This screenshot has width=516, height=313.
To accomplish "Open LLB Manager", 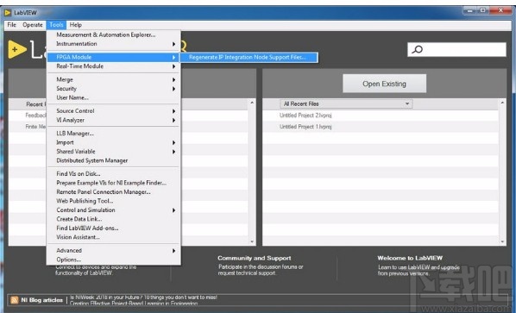I will (114, 134).
